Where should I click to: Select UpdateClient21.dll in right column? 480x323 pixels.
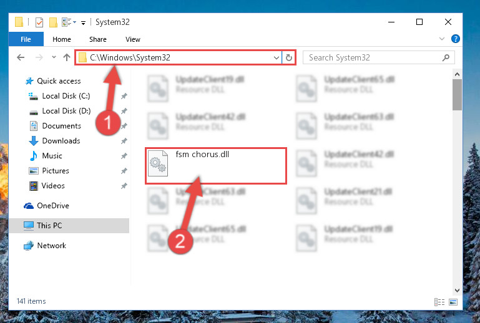[x=358, y=192]
